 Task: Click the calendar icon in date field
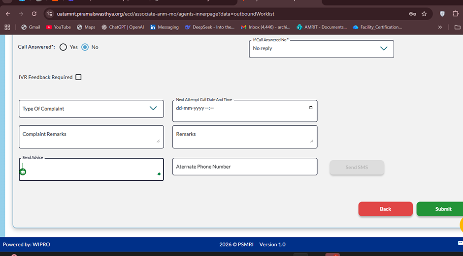point(310,108)
